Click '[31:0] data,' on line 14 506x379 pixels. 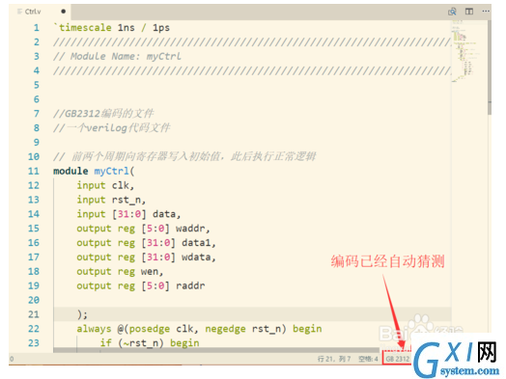[x=146, y=214]
